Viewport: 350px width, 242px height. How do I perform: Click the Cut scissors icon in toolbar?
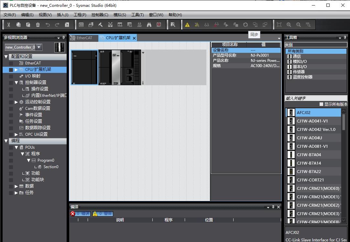9,25
